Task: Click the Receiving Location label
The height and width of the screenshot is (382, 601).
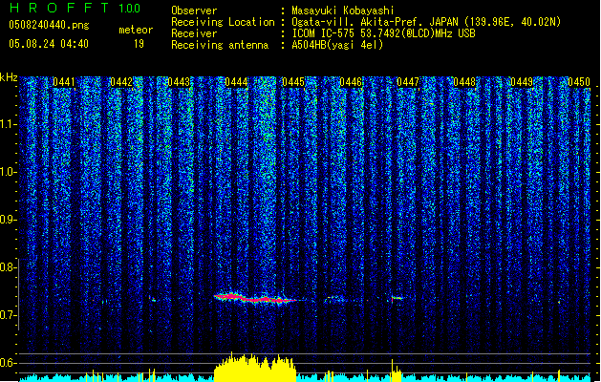Action: point(223,22)
